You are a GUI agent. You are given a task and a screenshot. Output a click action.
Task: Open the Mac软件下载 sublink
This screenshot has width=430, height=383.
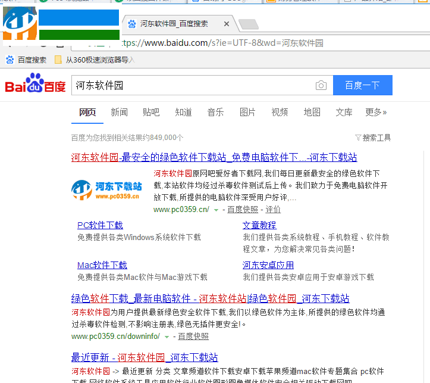(x=102, y=265)
